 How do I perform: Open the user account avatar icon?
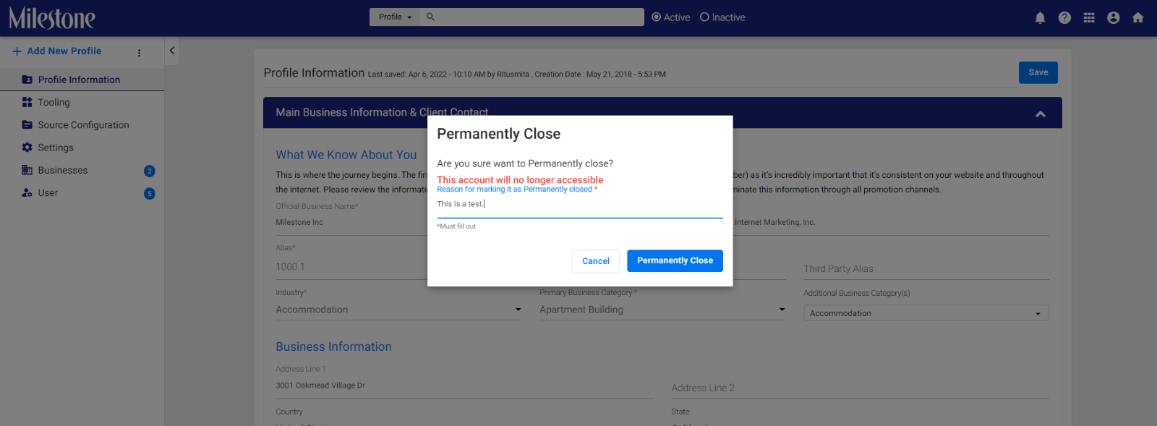1114,17
